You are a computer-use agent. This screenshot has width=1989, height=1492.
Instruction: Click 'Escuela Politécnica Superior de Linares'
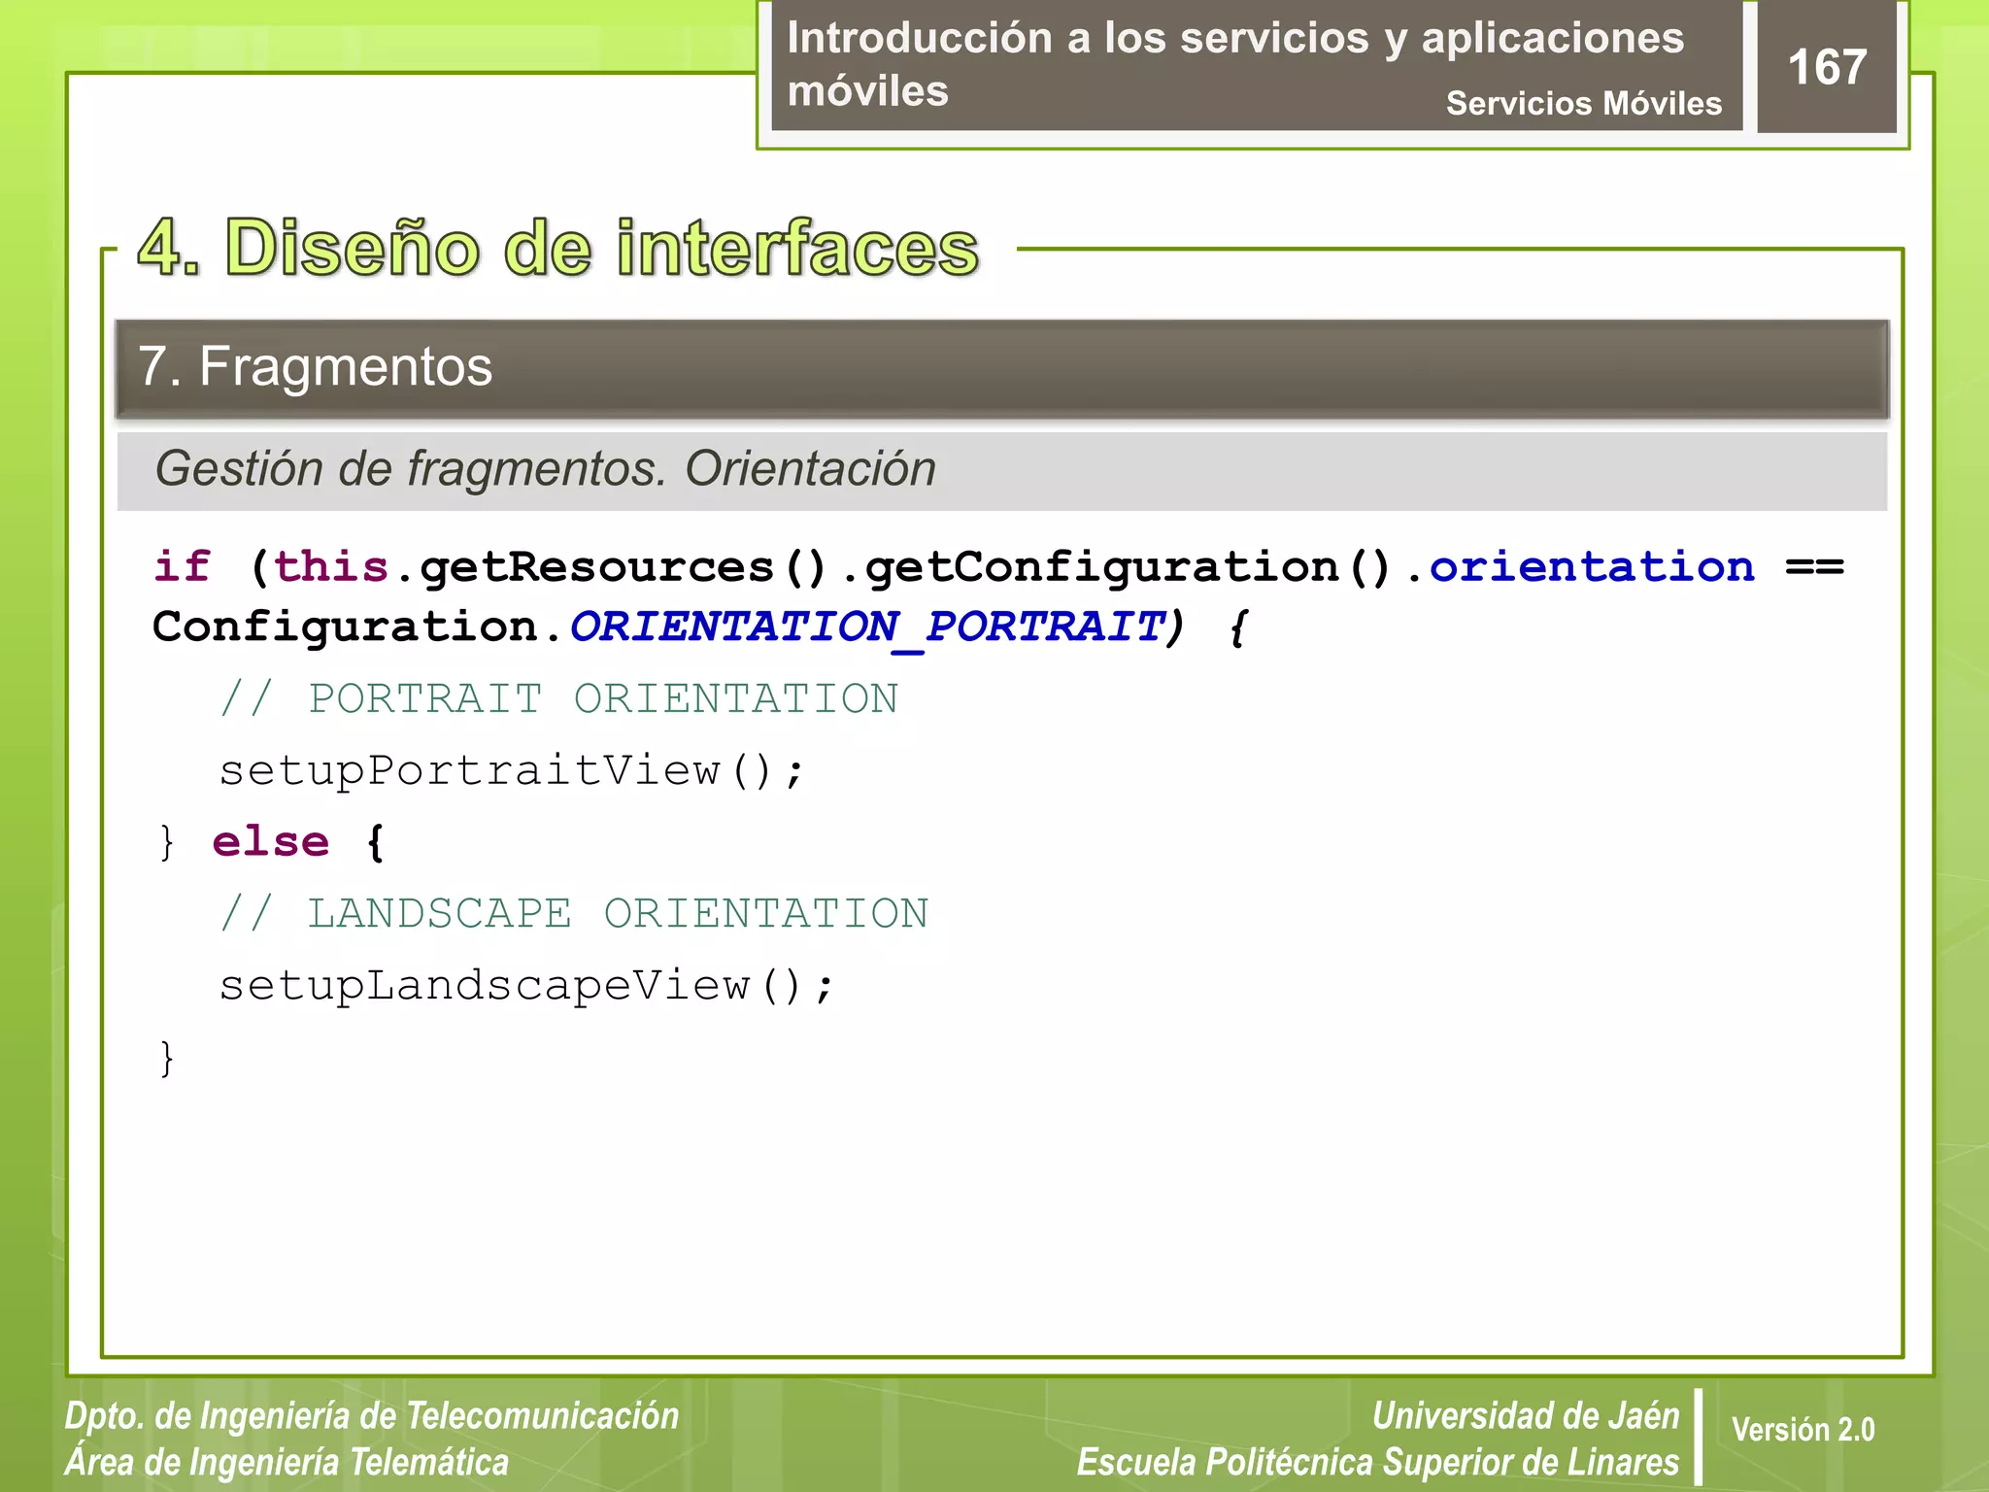(1378, 1462)
